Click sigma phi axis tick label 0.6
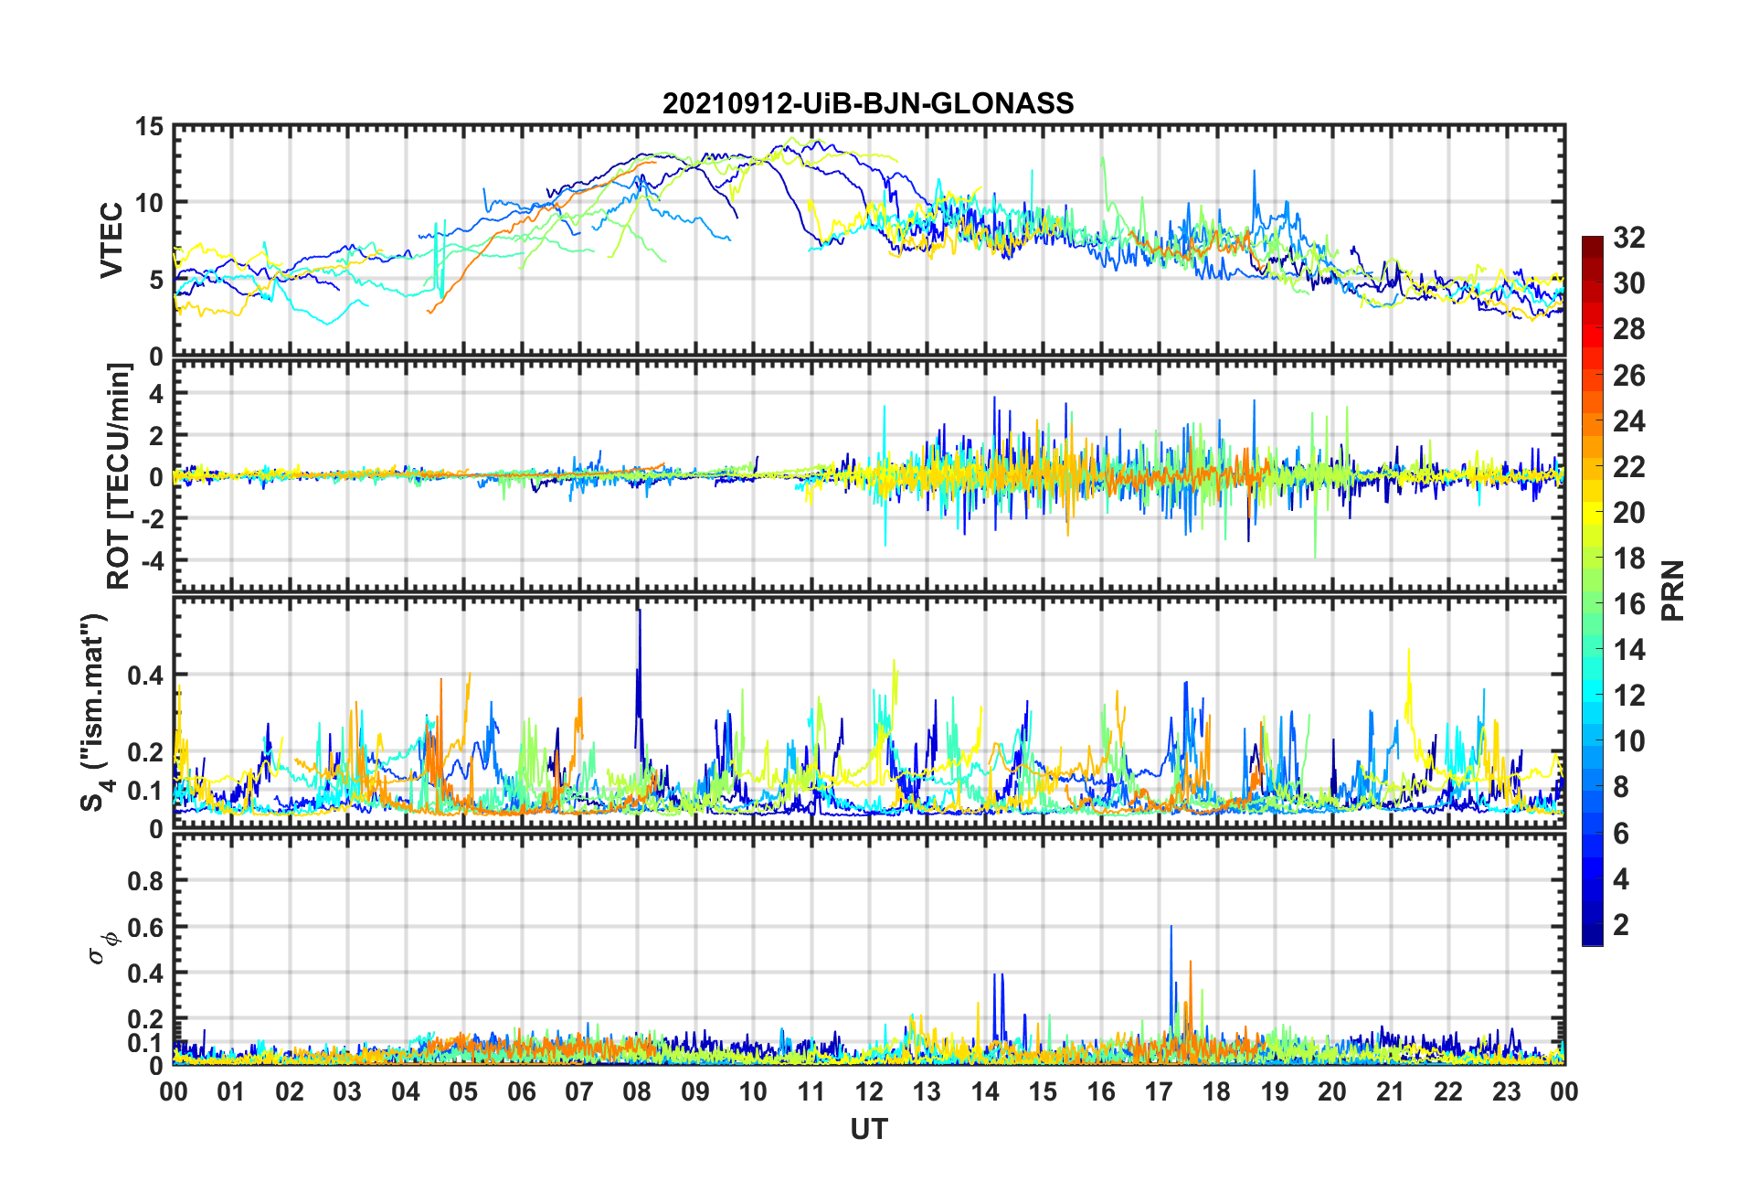Viewport: 1738px width, 1181px height. (x=146, y=928)
